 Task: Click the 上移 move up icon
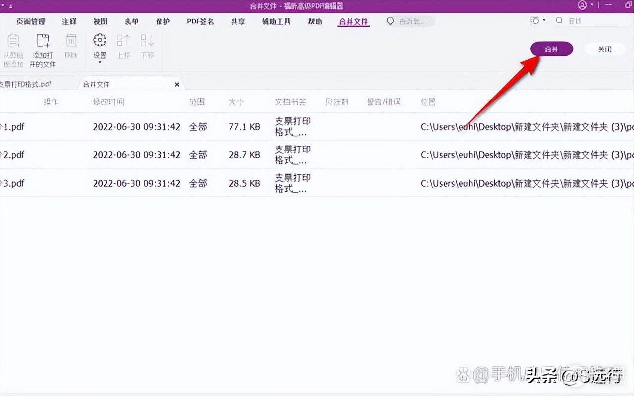tap(123, 40)
